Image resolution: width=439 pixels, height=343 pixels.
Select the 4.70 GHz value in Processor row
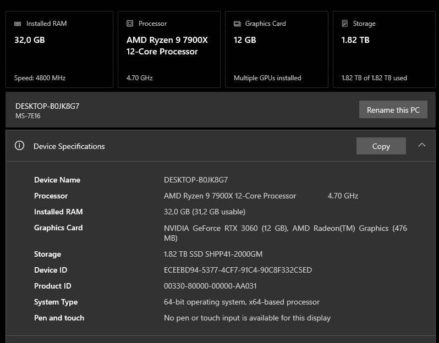coord(343,196)
